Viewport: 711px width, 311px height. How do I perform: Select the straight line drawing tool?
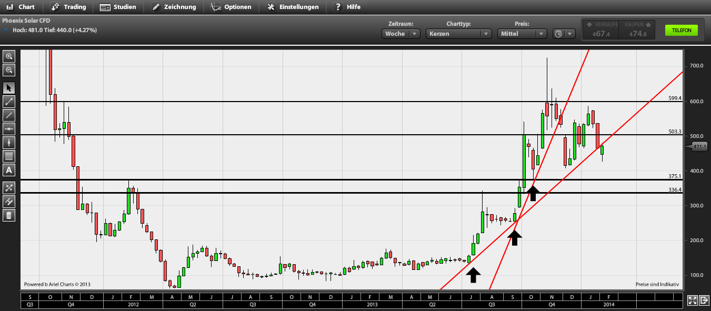(9, 115)
